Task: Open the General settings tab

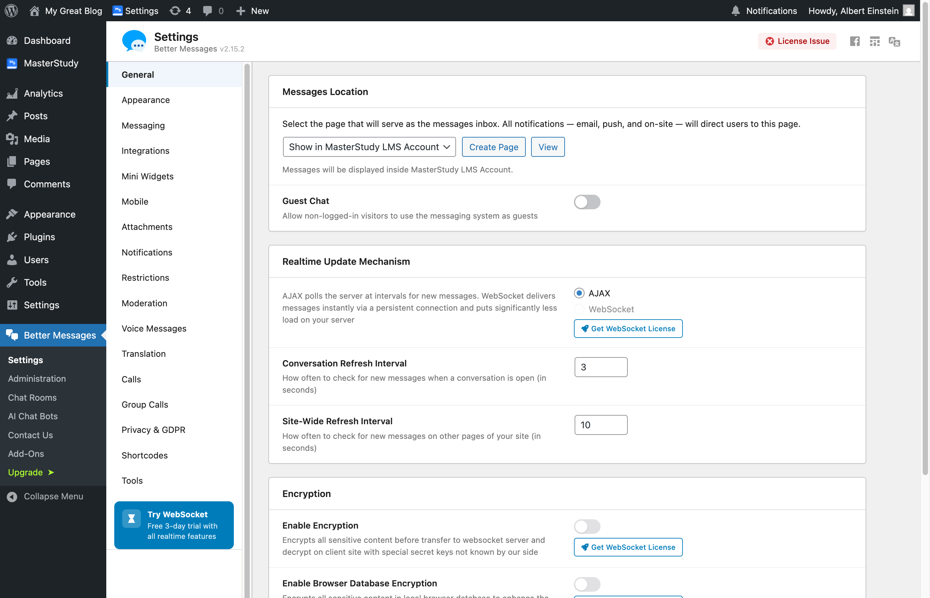Action: tap(174, 74)
